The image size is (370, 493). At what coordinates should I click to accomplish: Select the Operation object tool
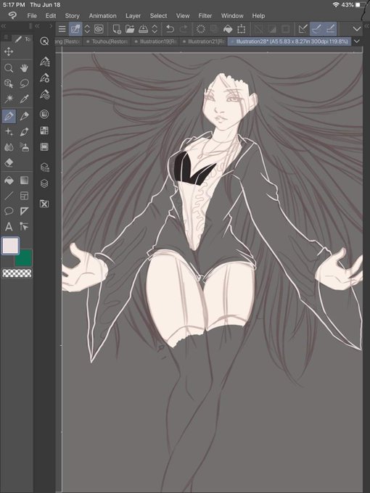9,83
